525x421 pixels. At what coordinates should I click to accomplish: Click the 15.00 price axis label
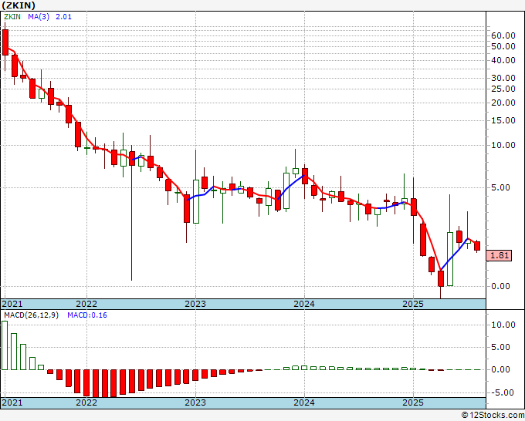[503, 120]
